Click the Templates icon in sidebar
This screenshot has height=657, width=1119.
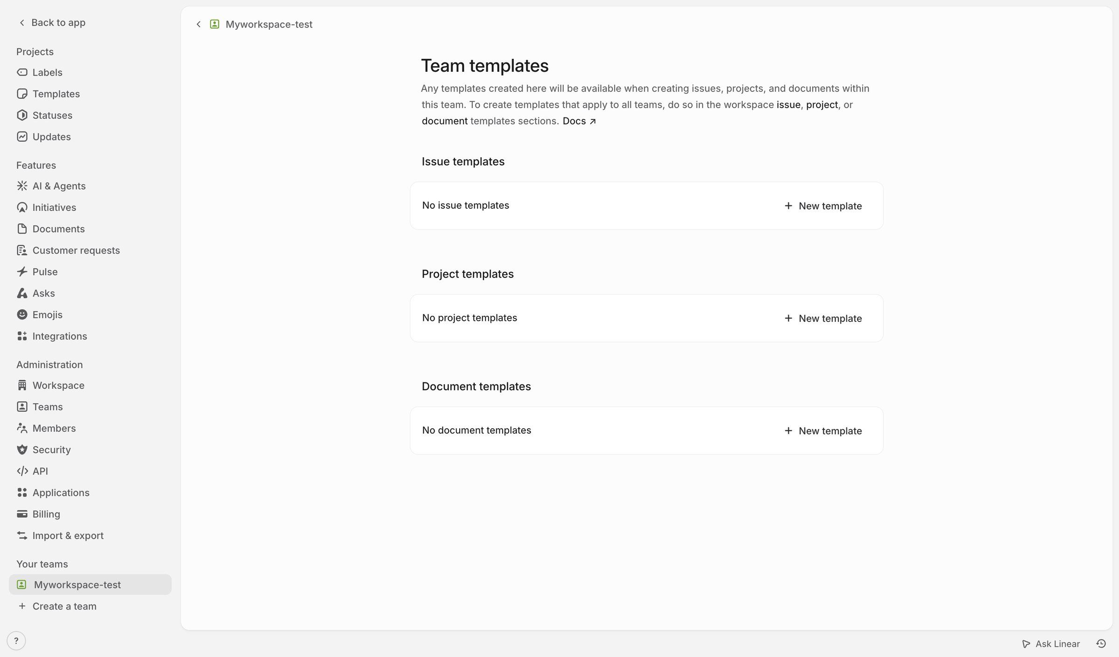coord(22,94)
